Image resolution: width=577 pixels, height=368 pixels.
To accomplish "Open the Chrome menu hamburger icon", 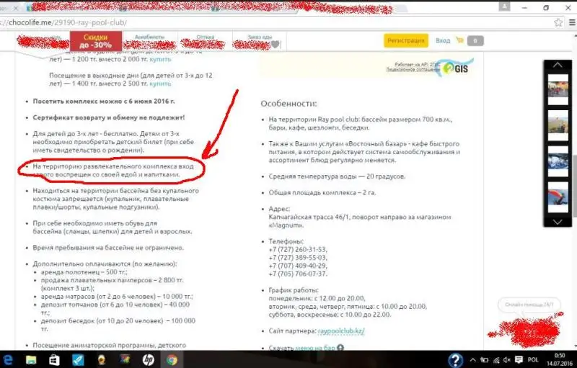I will (573, 22).
